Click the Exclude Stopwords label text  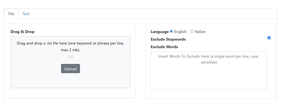tap(168, 39)
